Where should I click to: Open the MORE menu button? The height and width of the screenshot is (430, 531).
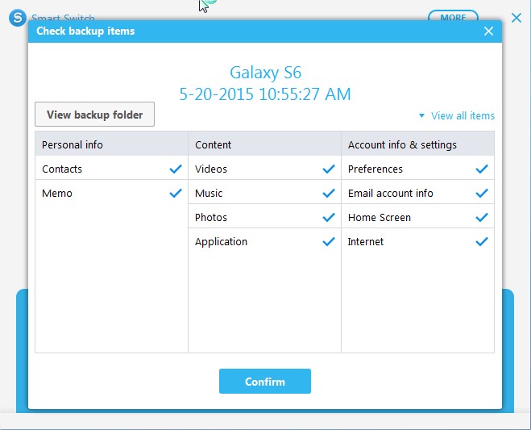pyautogui.click(x=453, y=15)
